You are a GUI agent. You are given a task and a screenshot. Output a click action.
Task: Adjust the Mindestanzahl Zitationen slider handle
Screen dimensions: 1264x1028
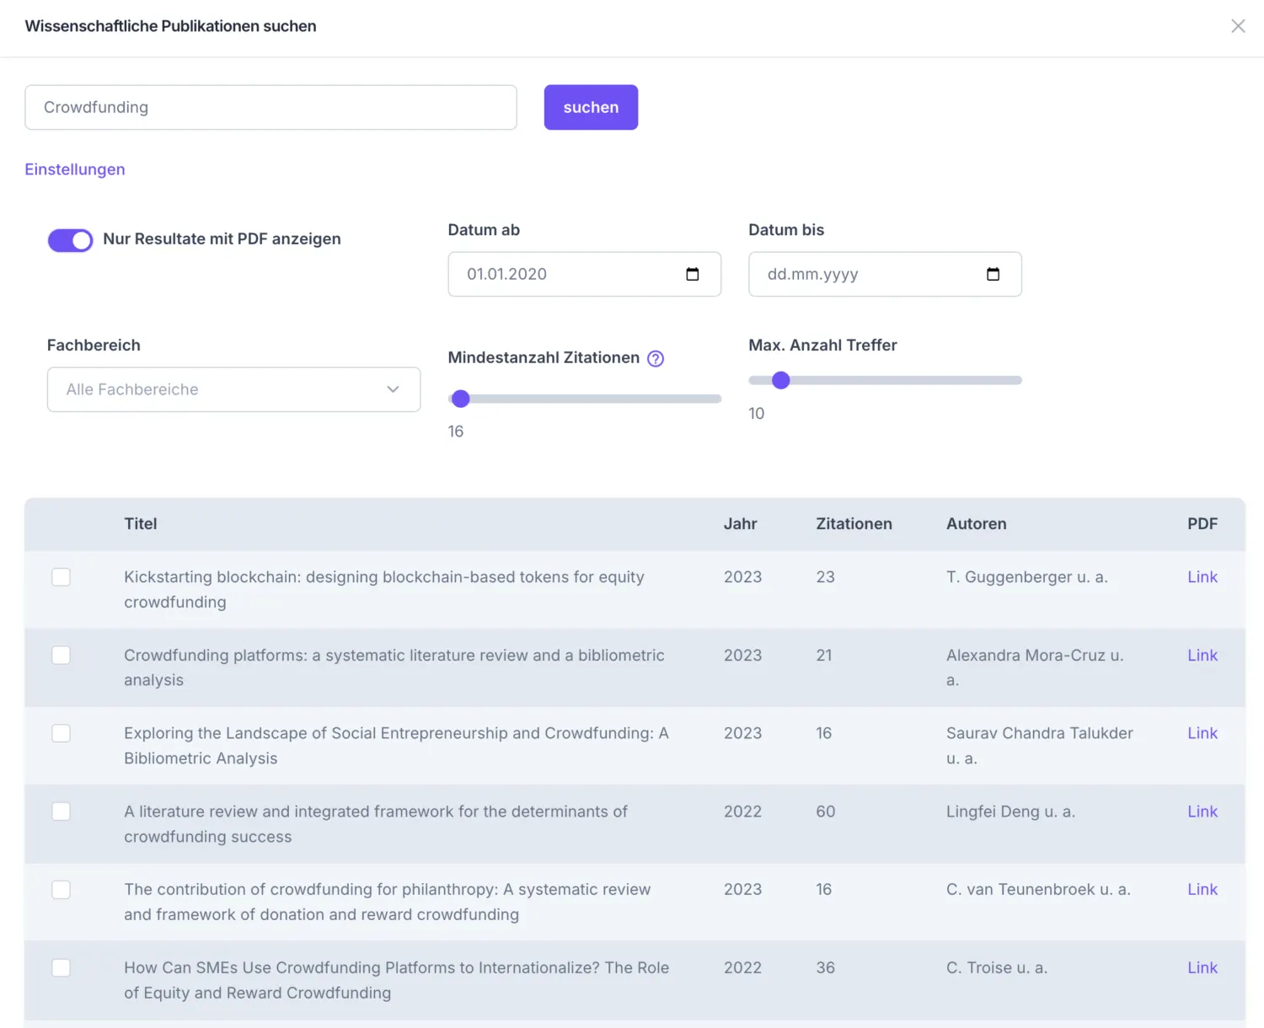(460, 399)
